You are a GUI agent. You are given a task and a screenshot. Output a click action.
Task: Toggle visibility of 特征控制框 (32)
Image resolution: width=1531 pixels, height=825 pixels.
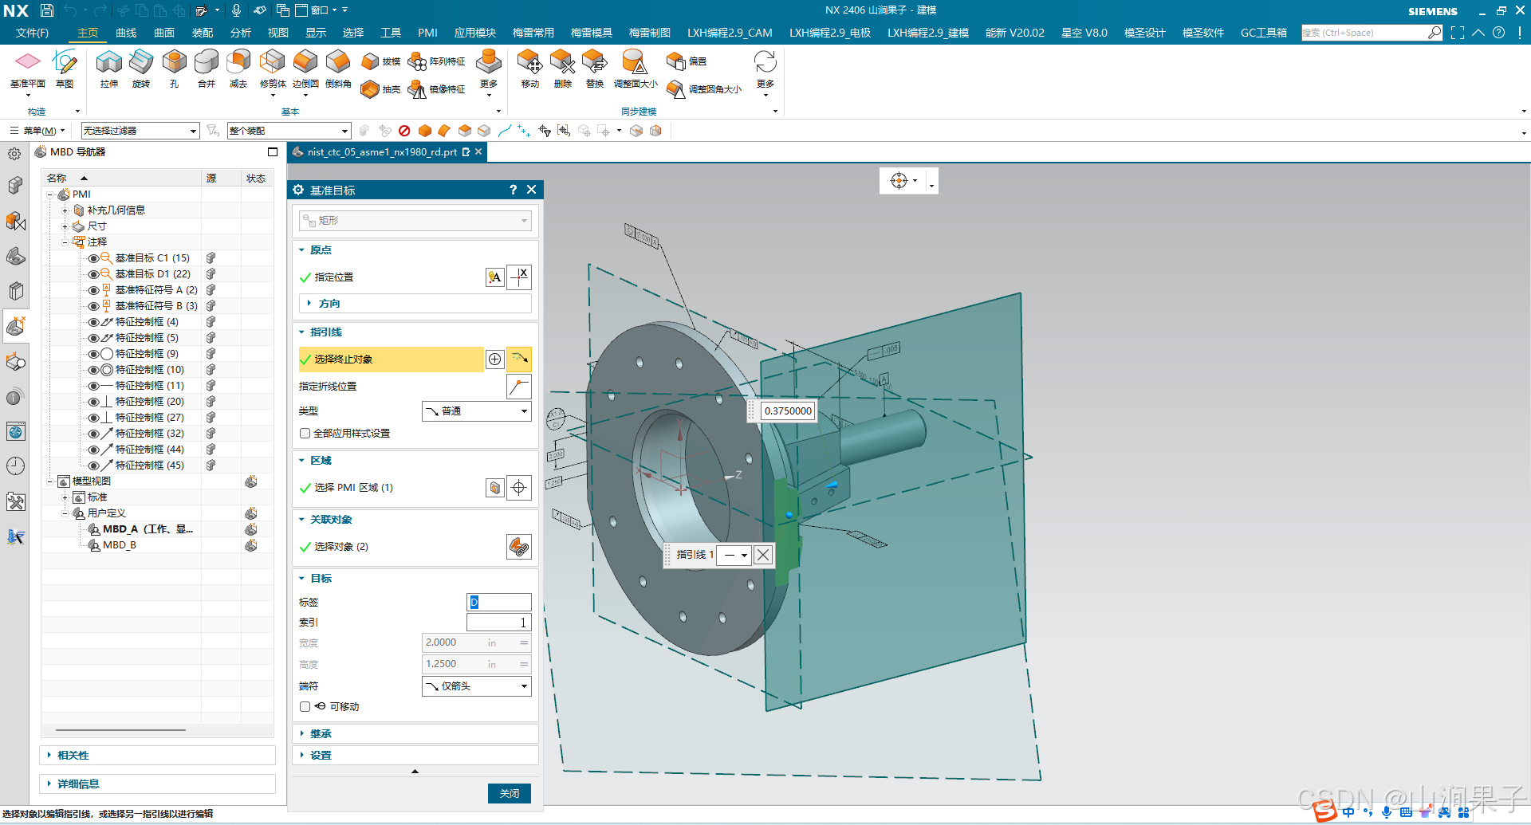(x=93, y=434)
